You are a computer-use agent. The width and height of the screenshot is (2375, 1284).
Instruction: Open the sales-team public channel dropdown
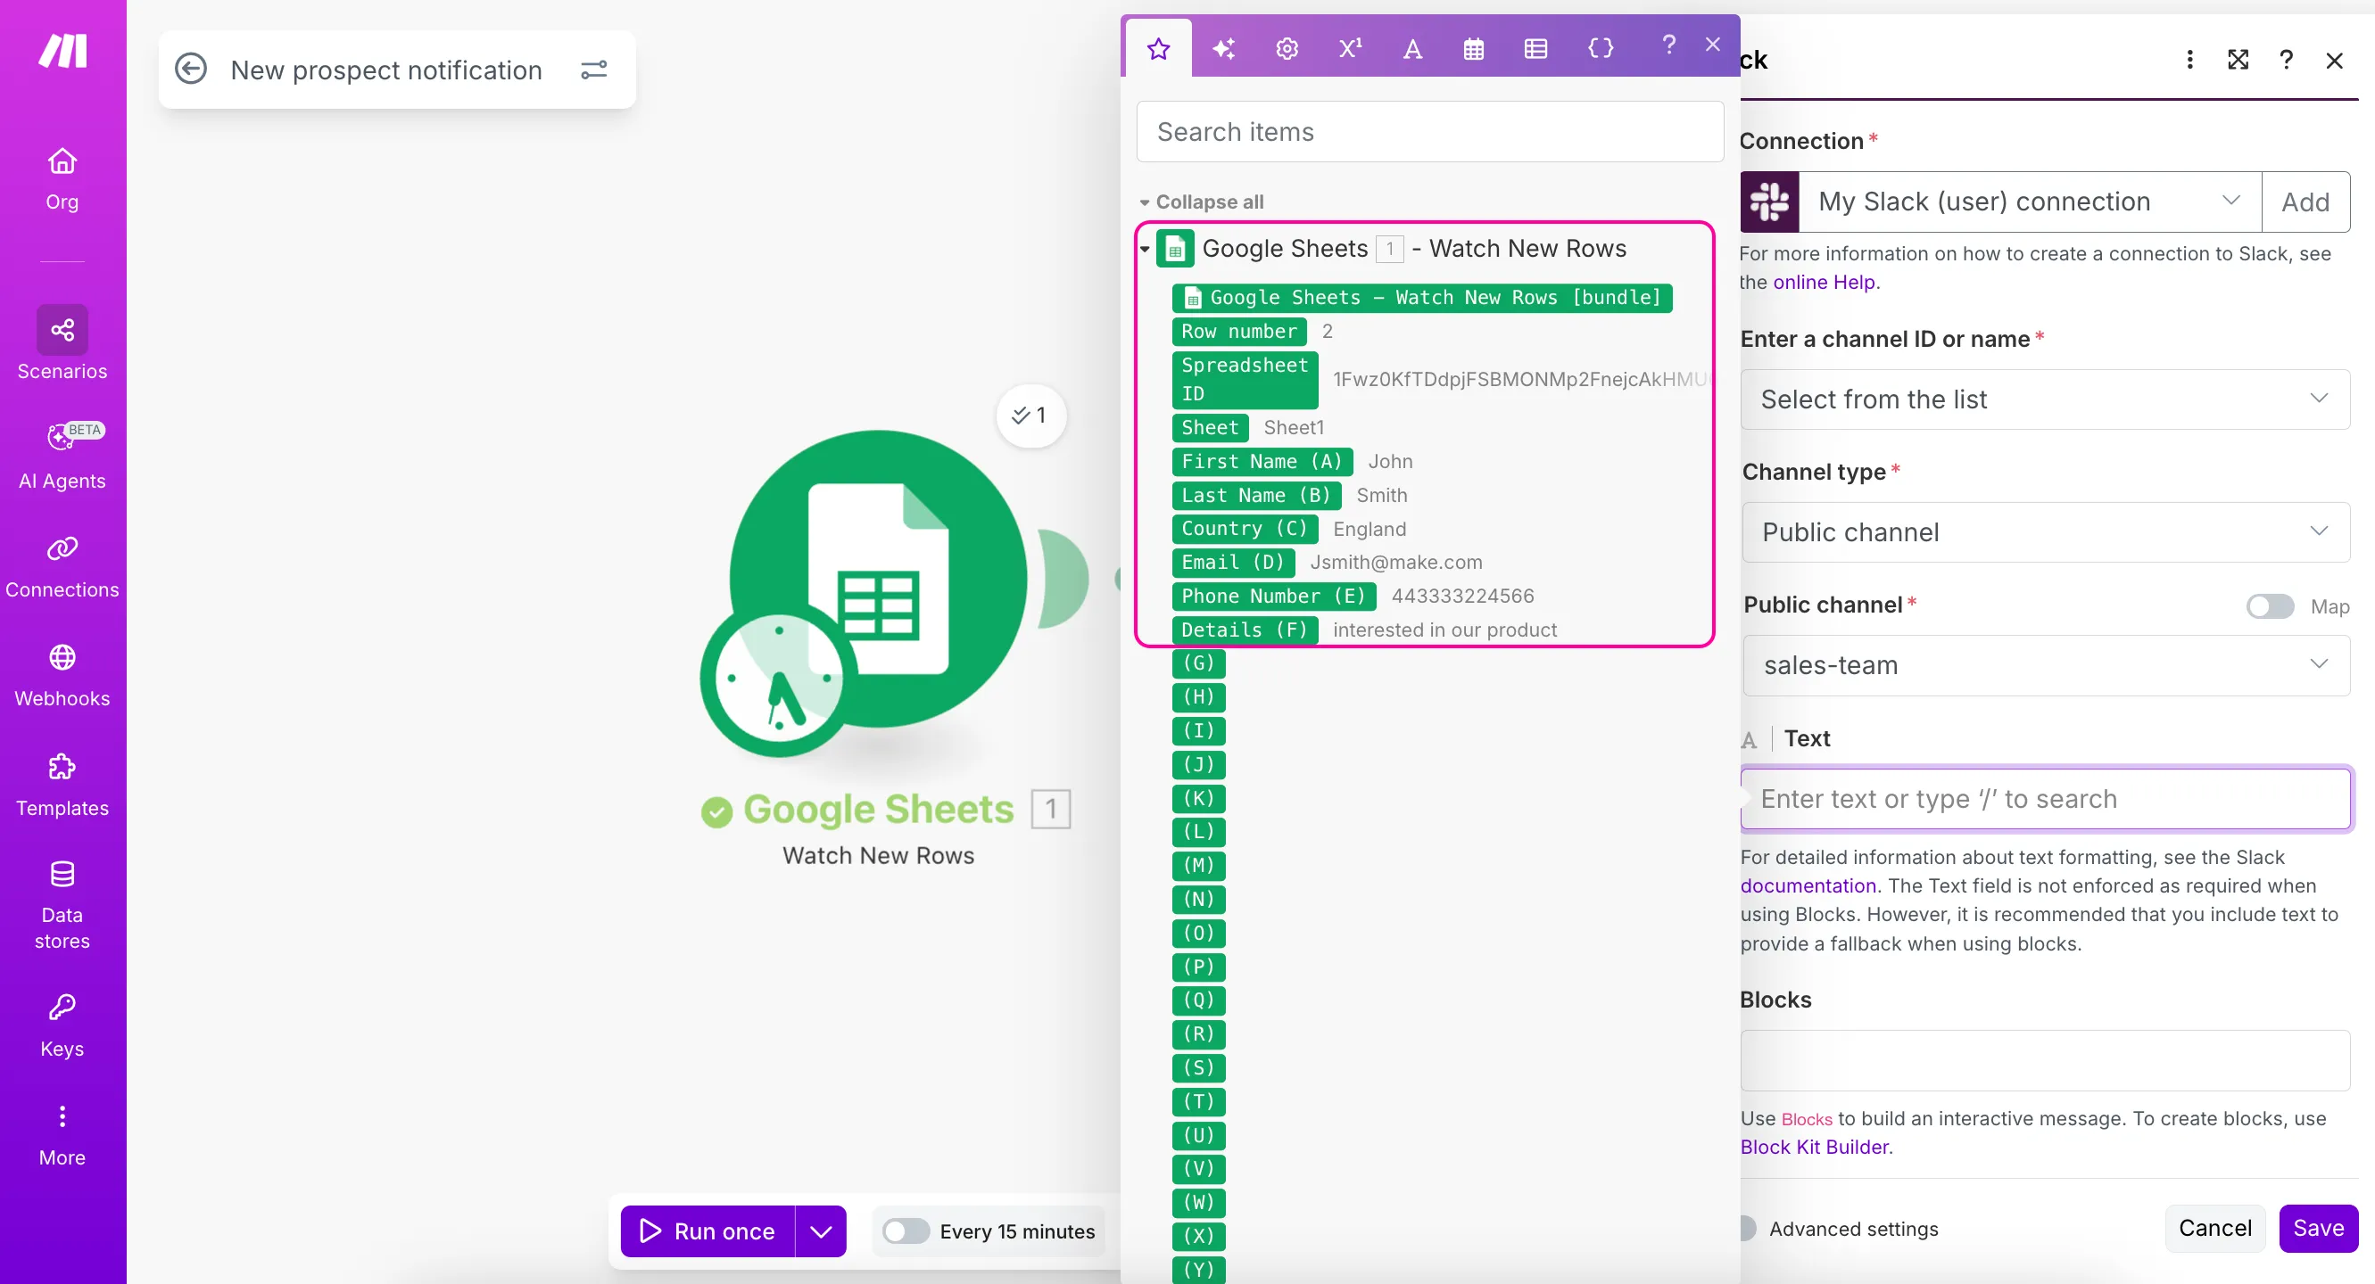pyautogui.click(x=2045, y=665)
